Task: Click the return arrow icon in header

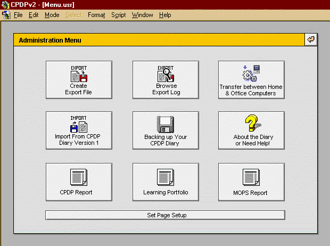Action: 311,40
